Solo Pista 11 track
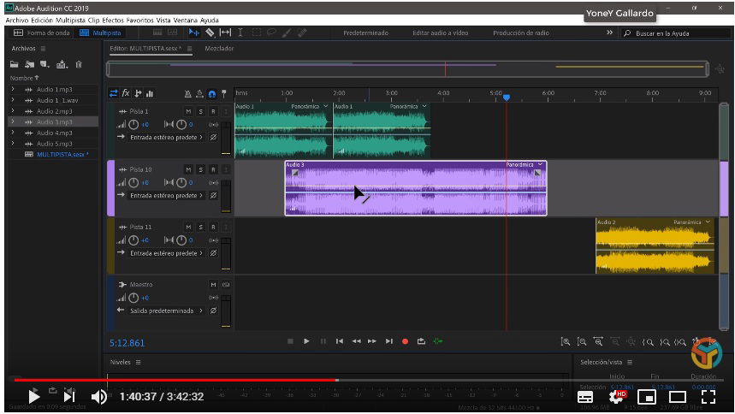Viewport: 735px width, 414px height. (200, 227)
